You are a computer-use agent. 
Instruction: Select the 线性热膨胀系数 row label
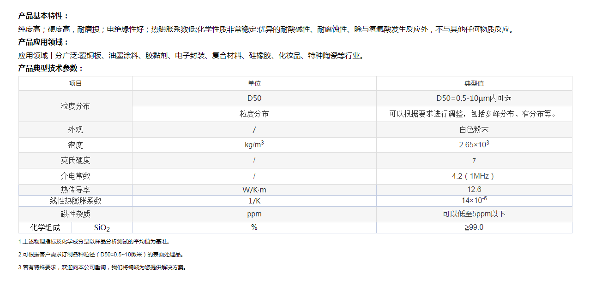click(75, 201)
